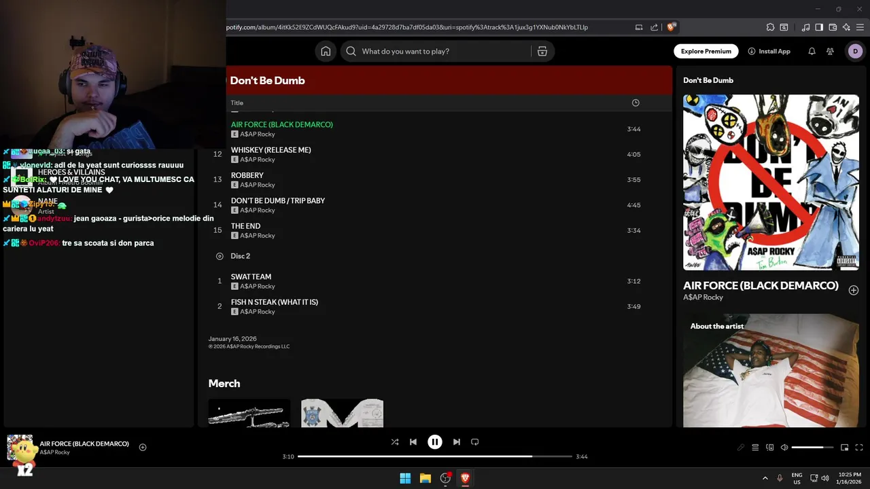Pause the current song
870x489 pixels.
click(435, 442)
